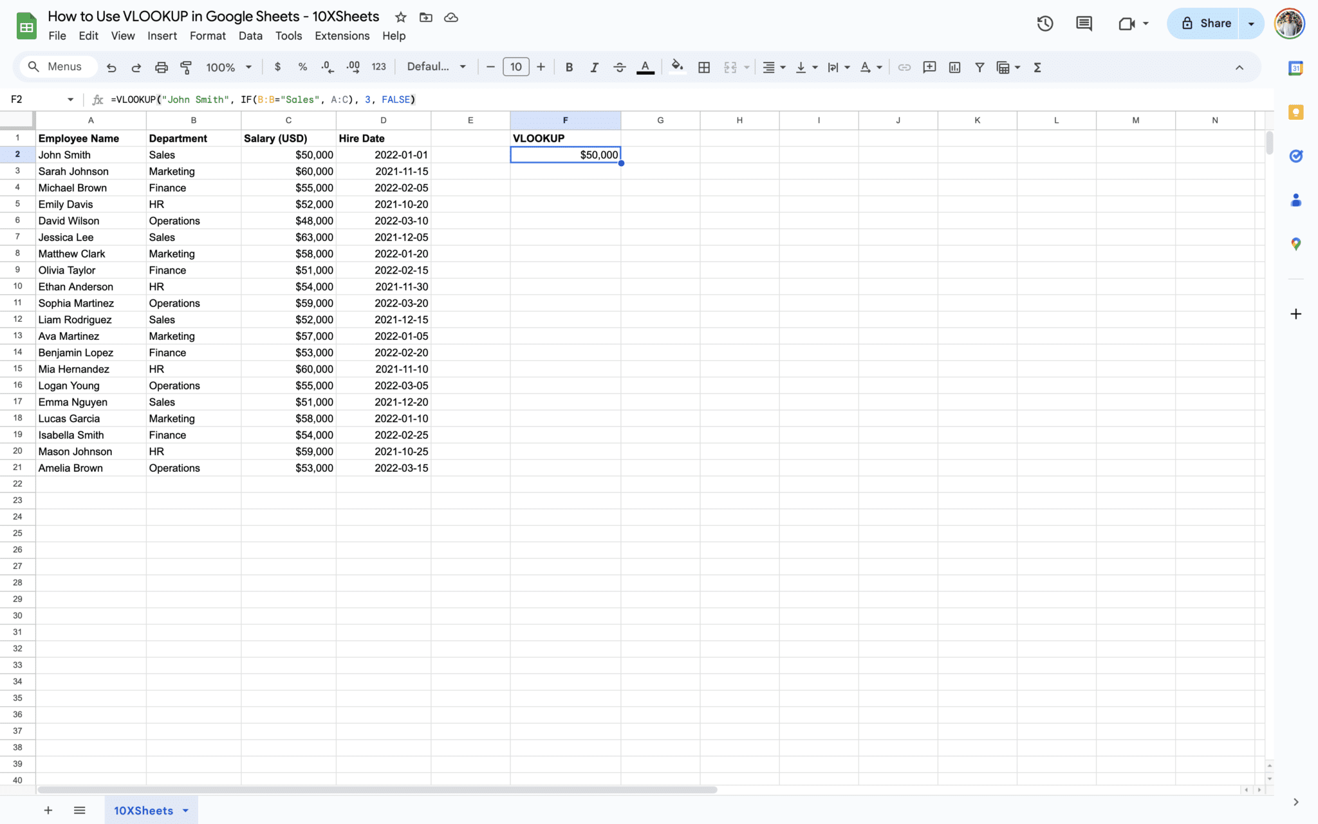
Task: Click the Move to folder icon
Action: tap(425, 17)
